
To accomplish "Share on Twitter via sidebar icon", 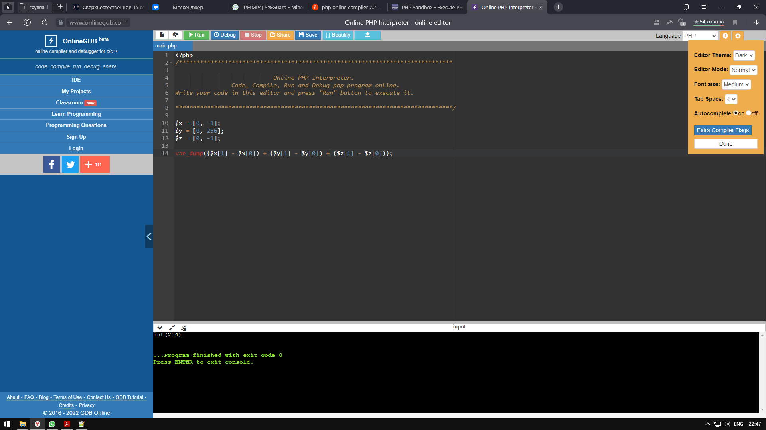I will coord(70,164).
